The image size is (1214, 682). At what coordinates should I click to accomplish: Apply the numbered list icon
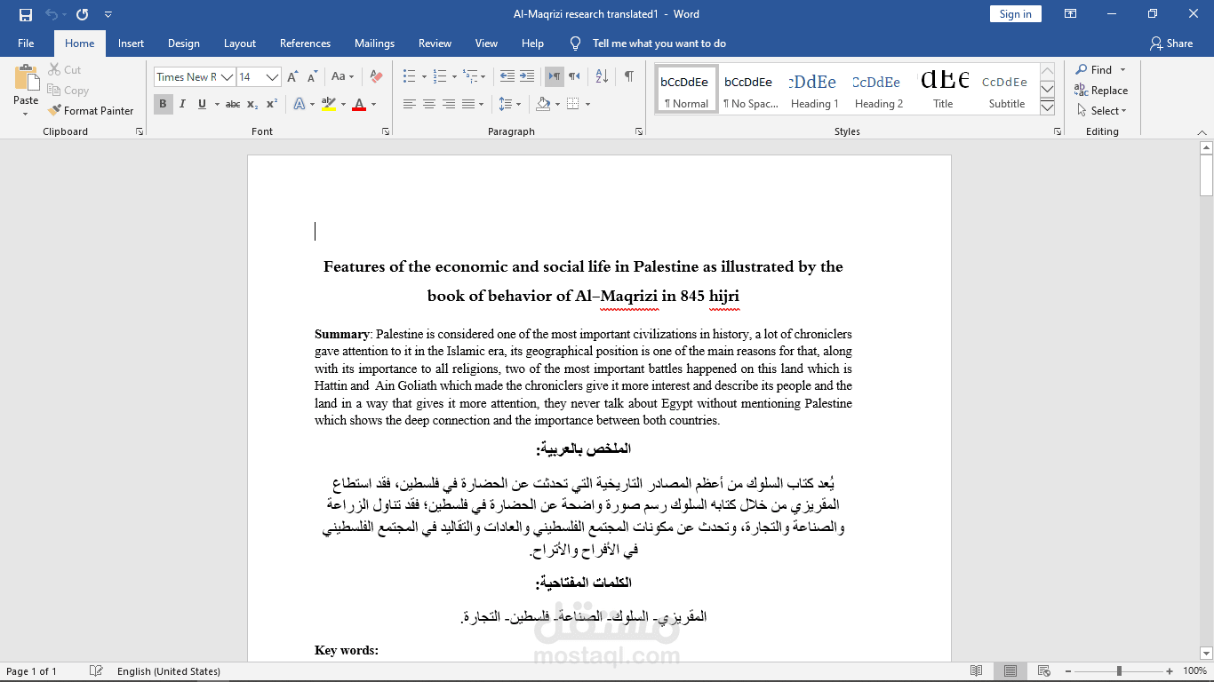click(440, 76)
